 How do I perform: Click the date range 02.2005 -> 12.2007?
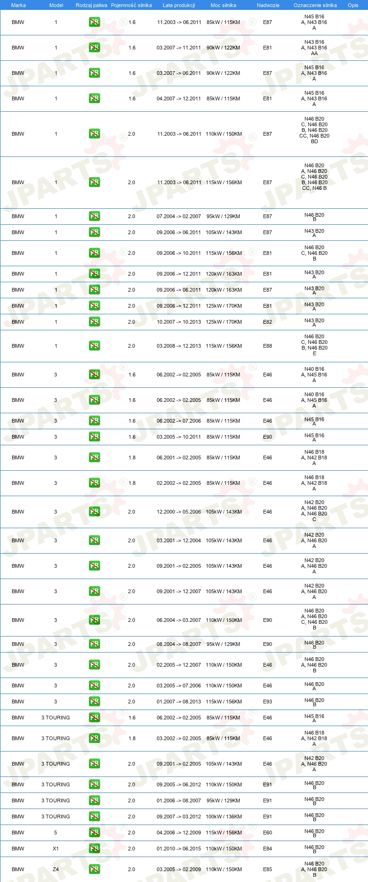[x=179, y=665]
